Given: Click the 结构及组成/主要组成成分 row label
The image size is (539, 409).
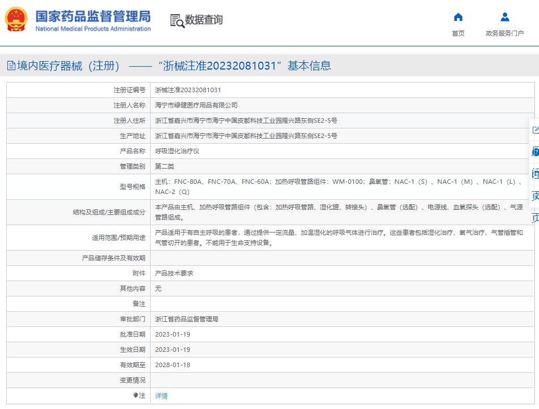Looking at the screenshot, I should point(109,212).
